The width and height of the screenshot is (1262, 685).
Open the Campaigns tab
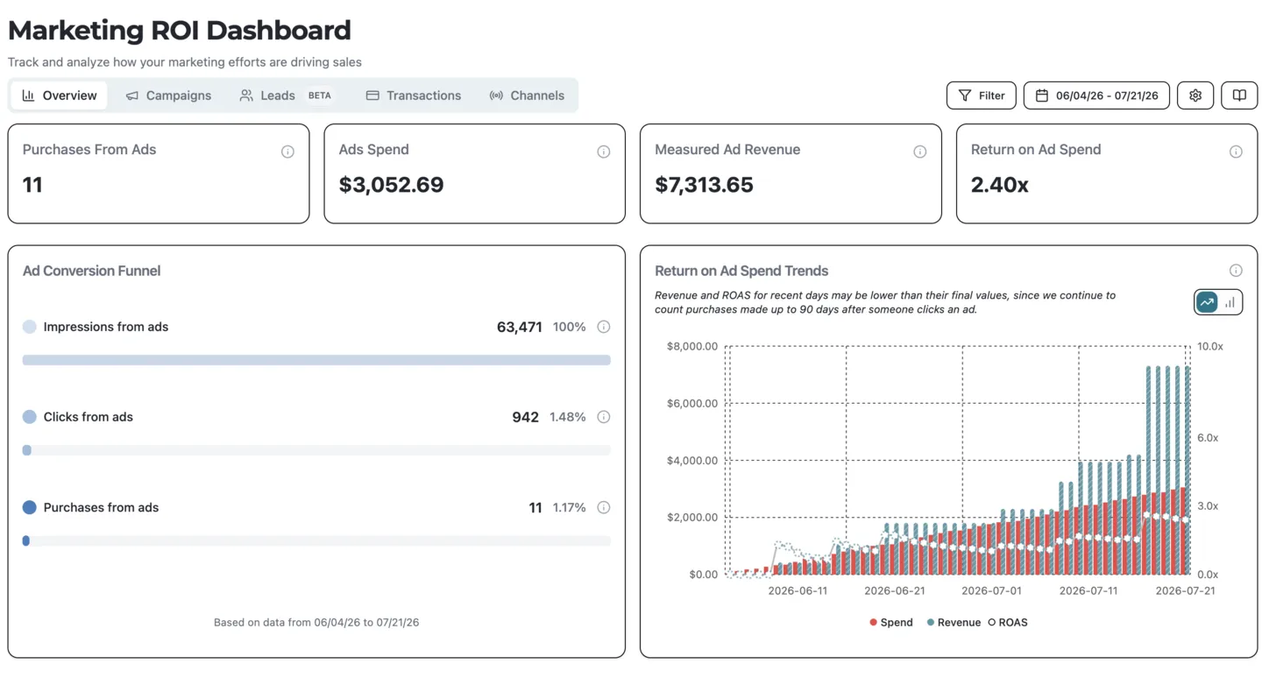[168, 95]
